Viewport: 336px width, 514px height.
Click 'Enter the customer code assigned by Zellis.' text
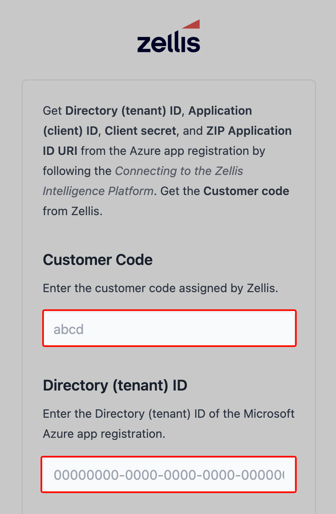[160, 288]
